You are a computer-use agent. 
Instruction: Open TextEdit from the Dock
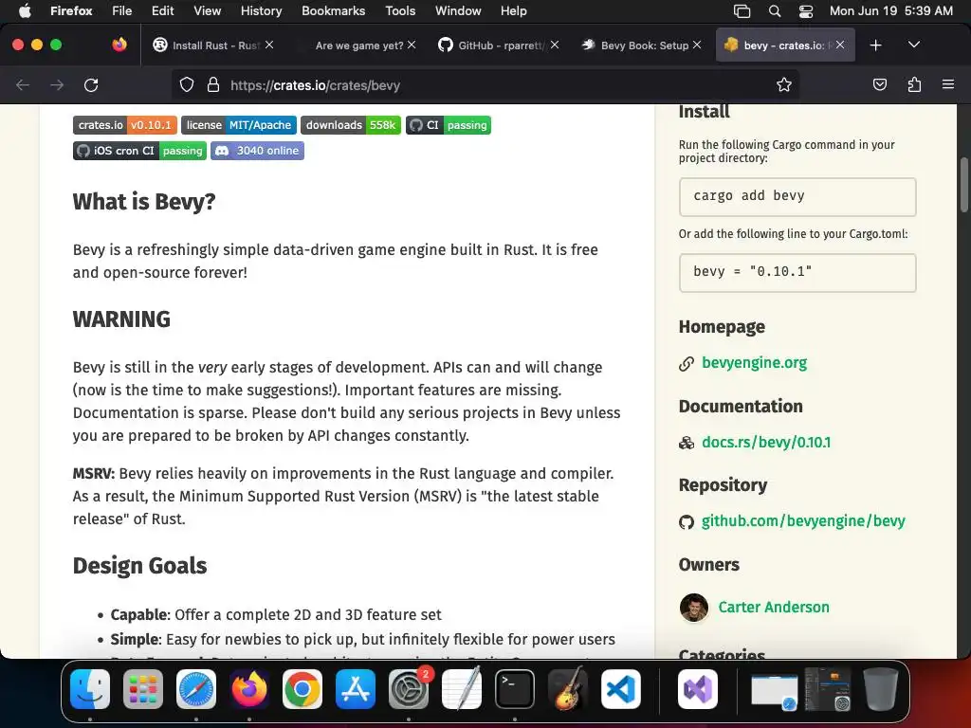462,689
